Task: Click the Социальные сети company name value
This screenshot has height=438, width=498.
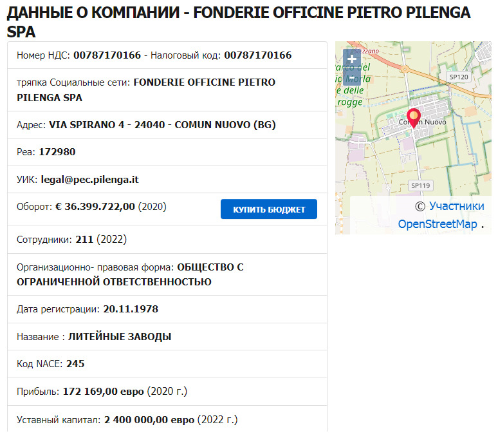Action: [146, 90]
